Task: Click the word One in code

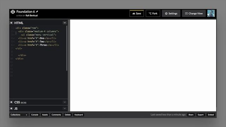Action: pos(42,38)
